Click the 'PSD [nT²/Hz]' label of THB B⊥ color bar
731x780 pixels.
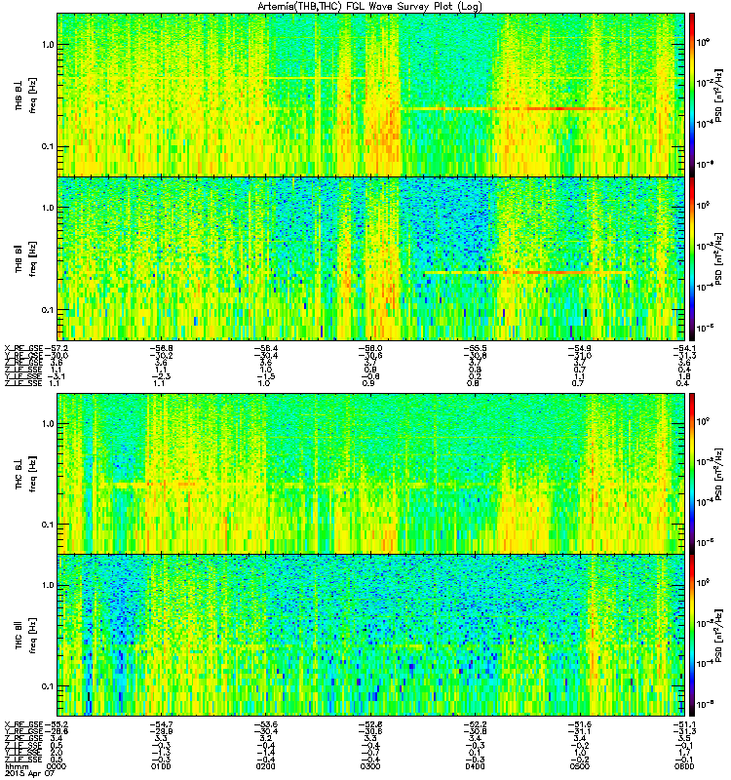[719, 95]
